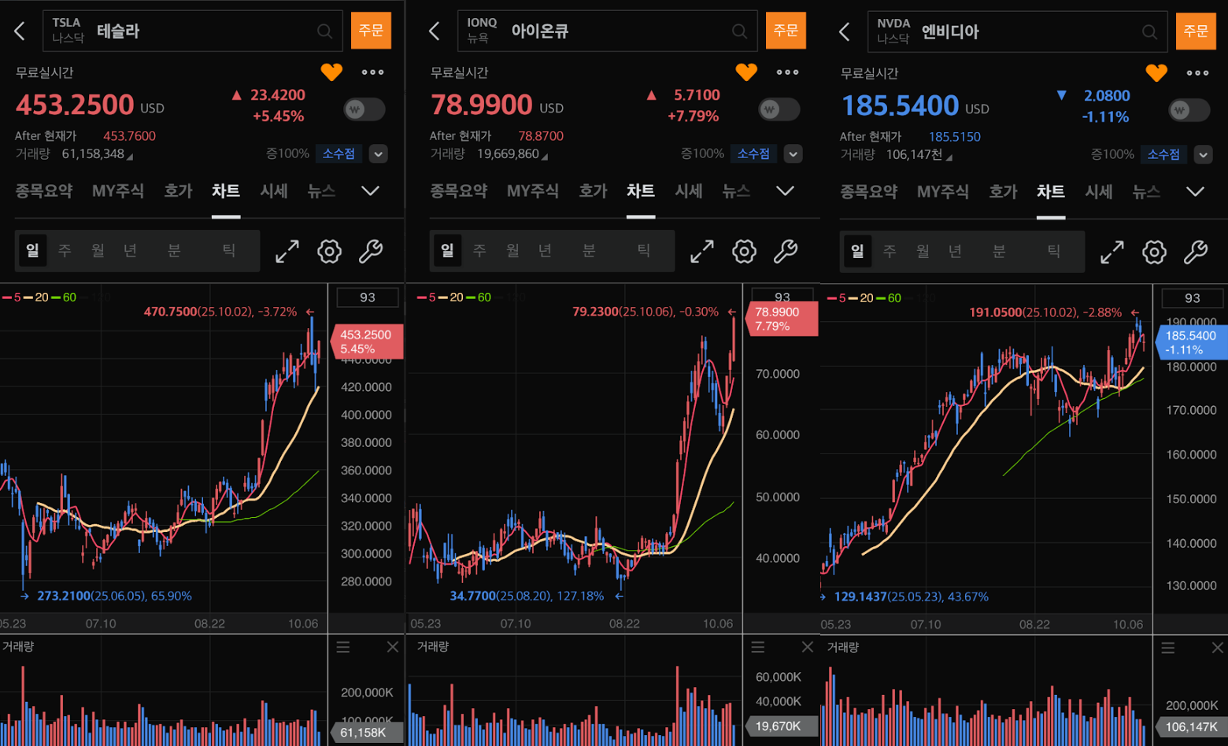Go back from the TSLA panel
Viewport: 1228px width, 746px height.
(x=20, y=31)
